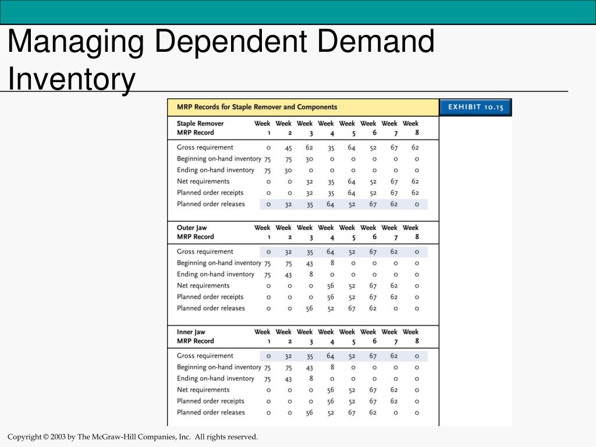This screenshot has height=447, width=596.
Task: Select Inner Jaw gross requirement 67 in week 6
Action: [373, 356]
